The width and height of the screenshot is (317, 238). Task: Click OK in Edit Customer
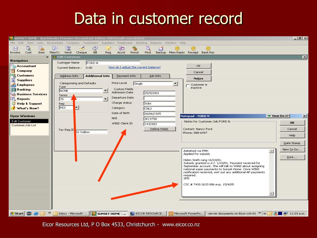pos(198,66)
